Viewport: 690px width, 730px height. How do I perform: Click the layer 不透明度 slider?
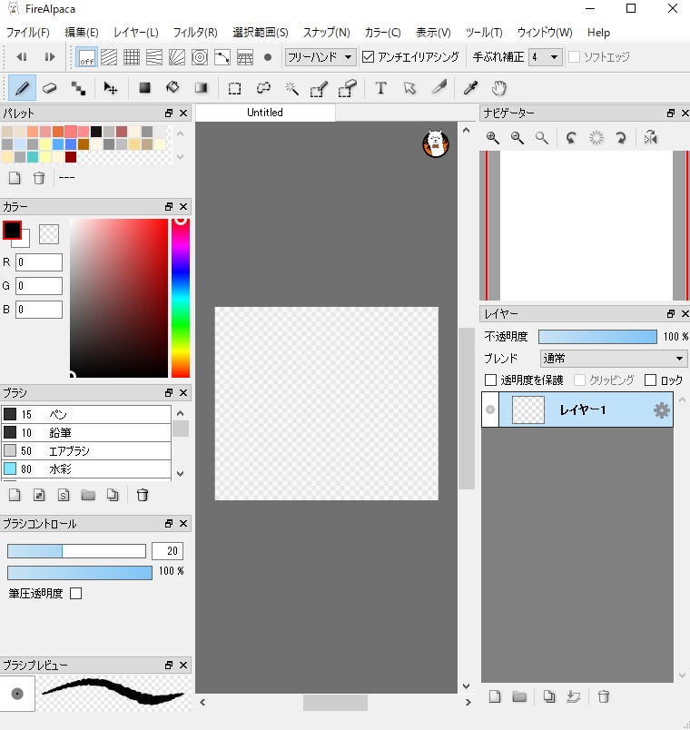click(597, 337)
